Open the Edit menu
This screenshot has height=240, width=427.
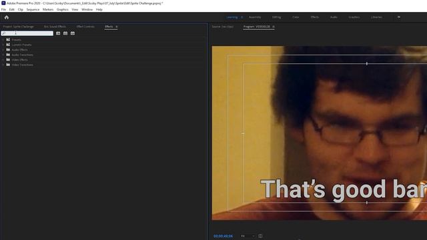pos(12,9)
